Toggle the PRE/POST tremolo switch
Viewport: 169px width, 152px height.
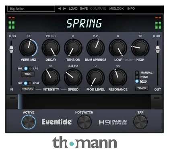[x=28, y=83]
